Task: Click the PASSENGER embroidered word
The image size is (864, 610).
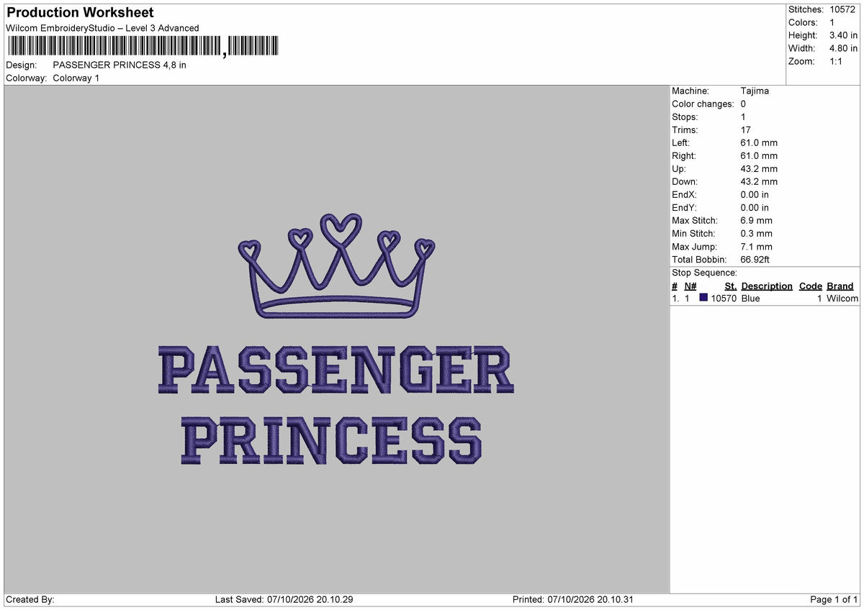Action: point(336,370)
